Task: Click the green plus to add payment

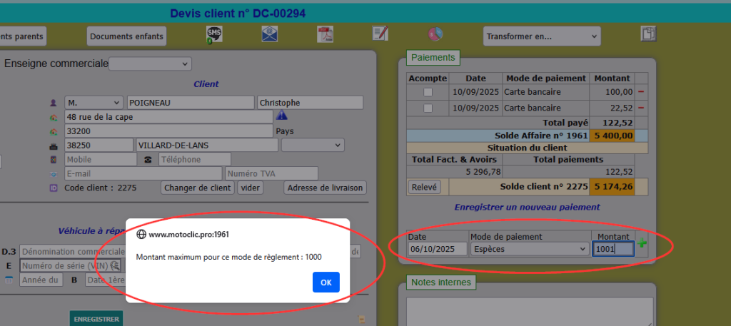Action: (x=642, y=244)
